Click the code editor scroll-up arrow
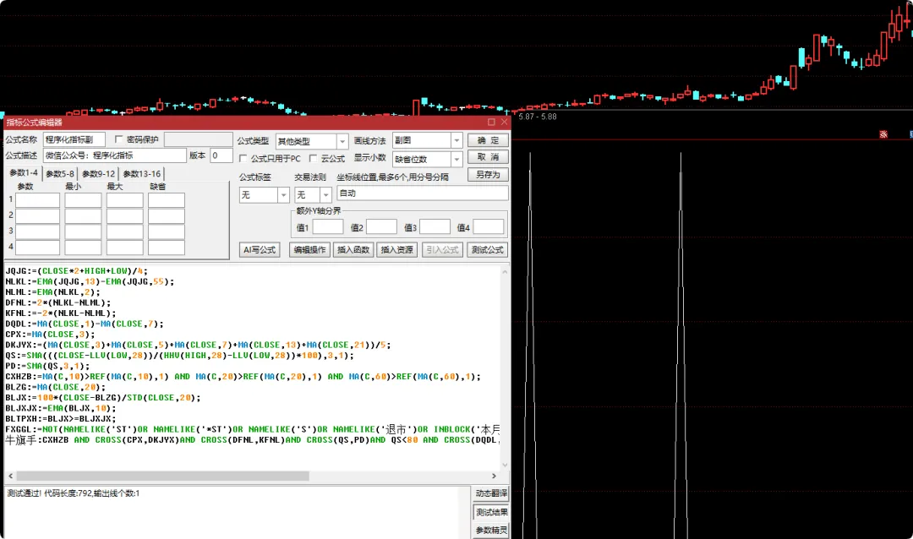Image resolution: width=913 pixels, height=539 pixels. point(505,272)
